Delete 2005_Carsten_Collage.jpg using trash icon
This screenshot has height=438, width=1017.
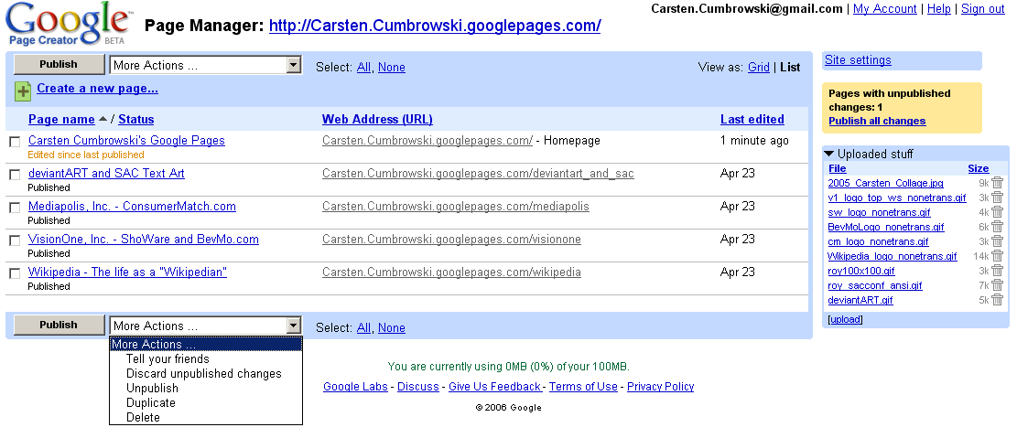click(x=997, y=183)
